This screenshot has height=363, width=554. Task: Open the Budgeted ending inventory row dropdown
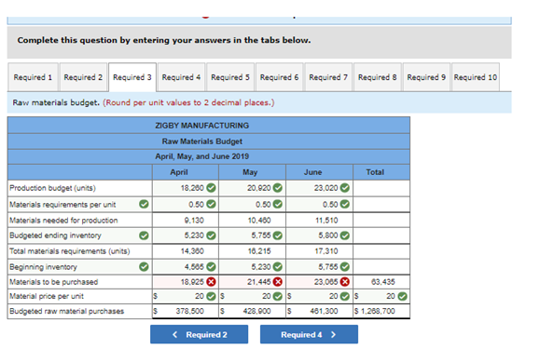tap(80, 235)
